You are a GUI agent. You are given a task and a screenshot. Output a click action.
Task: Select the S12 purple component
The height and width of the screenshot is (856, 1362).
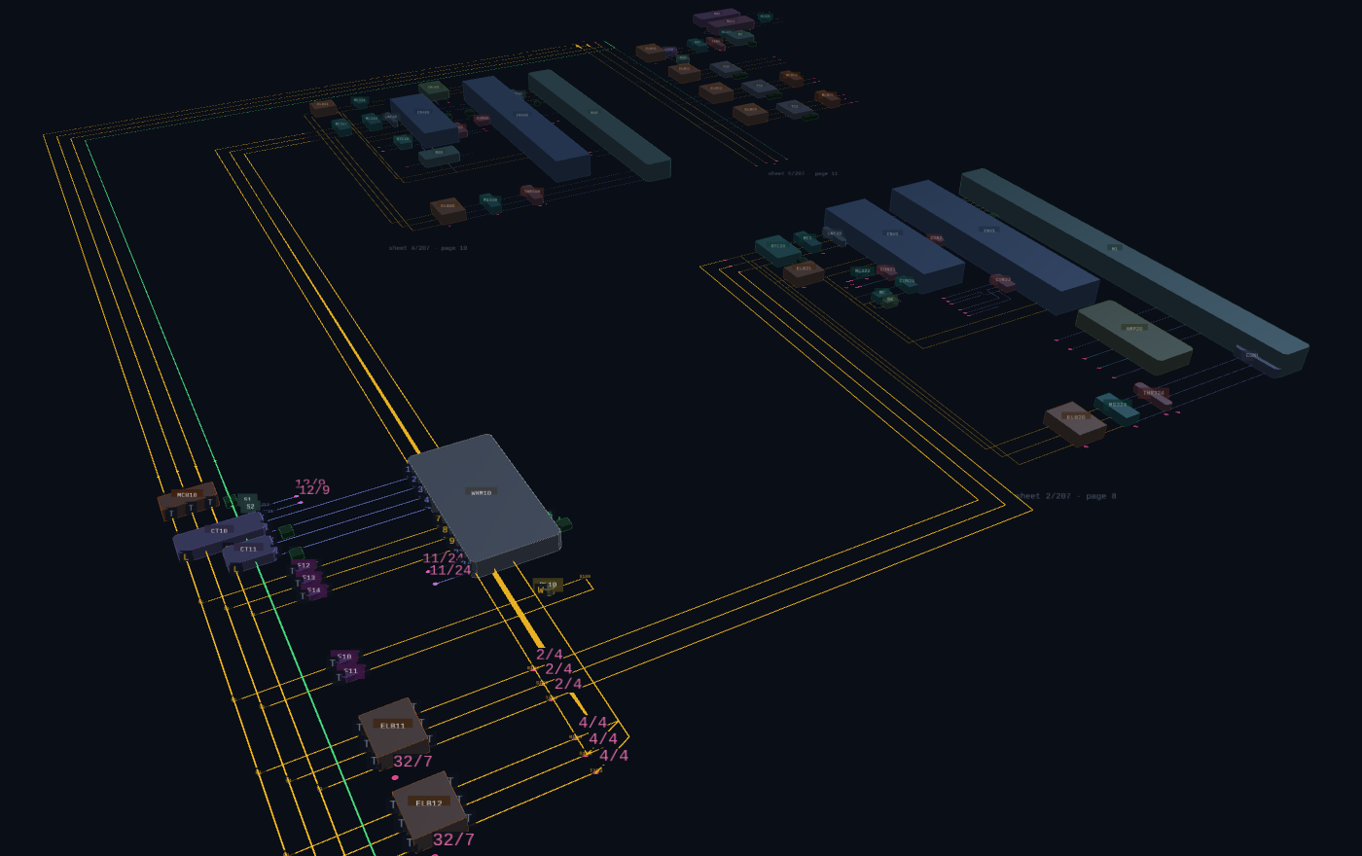pyautogui.click(x=305, y=566)
